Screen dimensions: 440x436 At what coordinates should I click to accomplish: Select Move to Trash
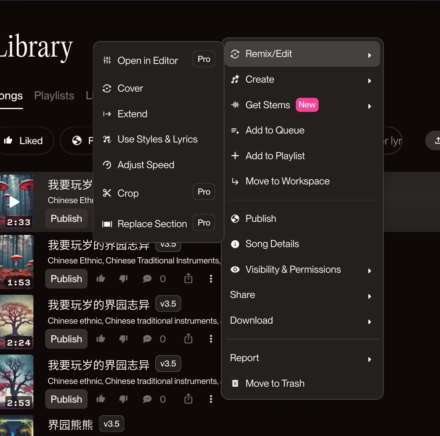pyautogui.click(x=302, y=383)
